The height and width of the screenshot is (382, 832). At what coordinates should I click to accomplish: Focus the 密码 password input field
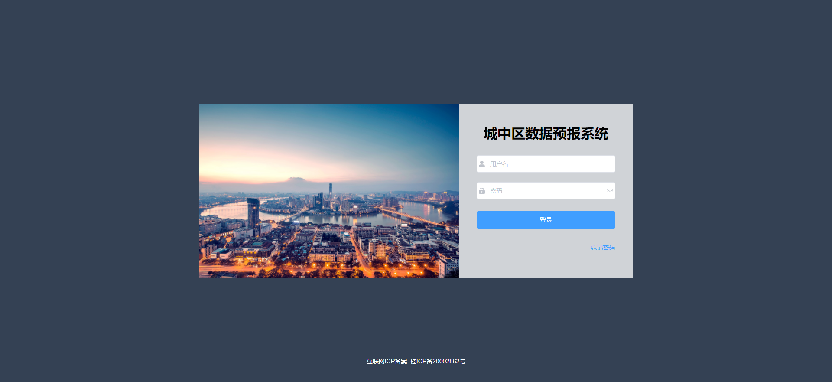point(546,191)
